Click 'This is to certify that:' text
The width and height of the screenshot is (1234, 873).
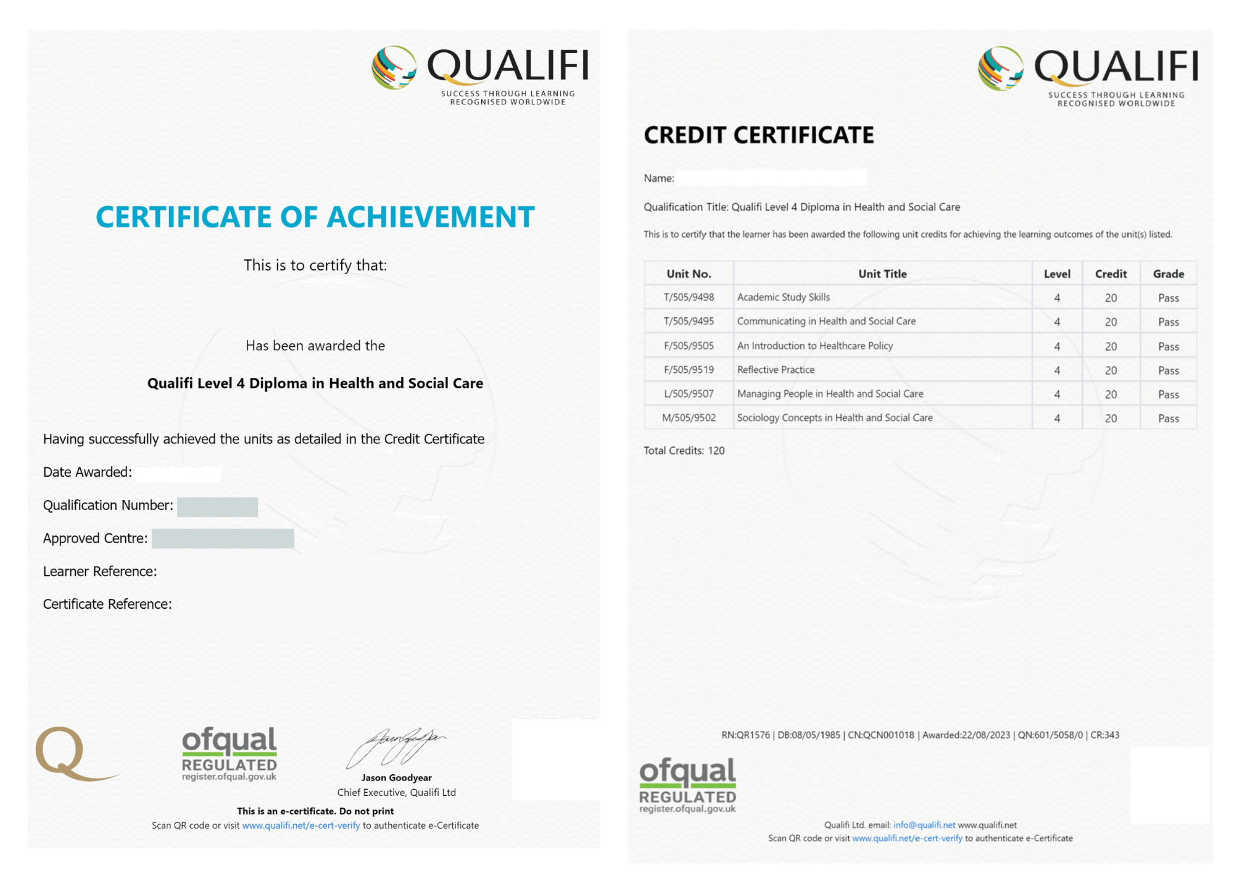click(315, 265)
